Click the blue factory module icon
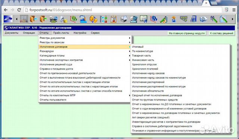 [83, 19]
